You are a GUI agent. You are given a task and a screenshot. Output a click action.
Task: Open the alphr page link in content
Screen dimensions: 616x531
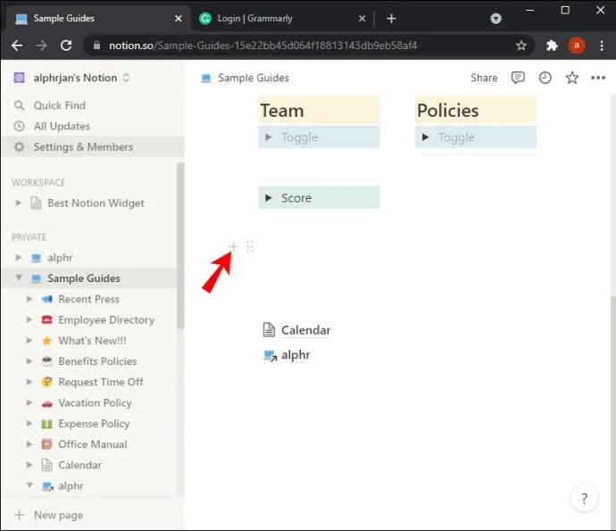pyautogui.click(x=296, y=355)
